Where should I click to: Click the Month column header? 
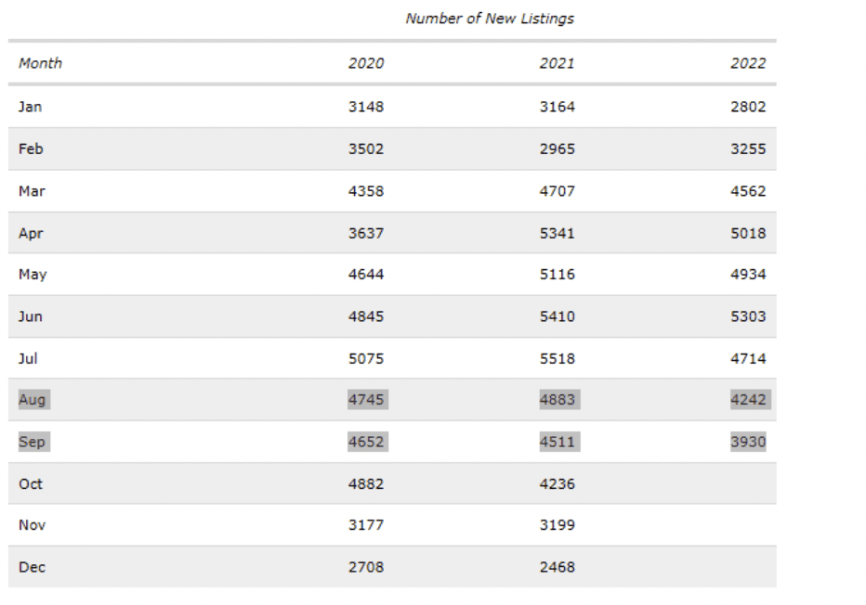(40, 63)
